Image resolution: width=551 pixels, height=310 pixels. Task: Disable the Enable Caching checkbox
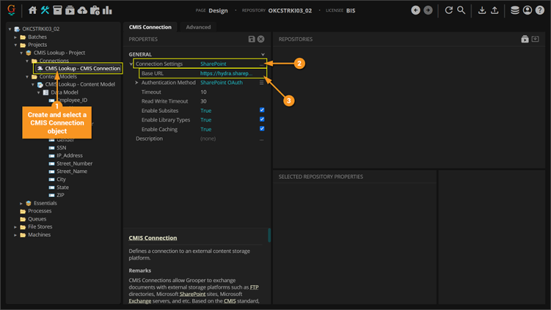[x=262, y=130]
